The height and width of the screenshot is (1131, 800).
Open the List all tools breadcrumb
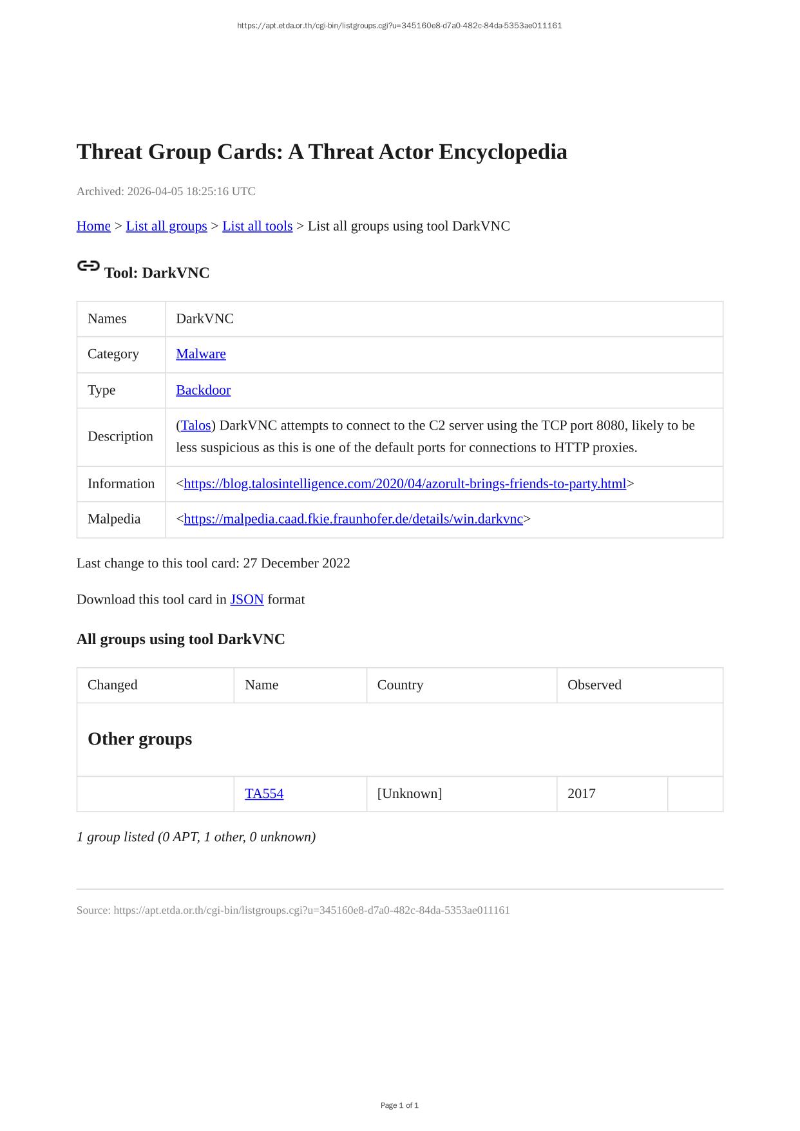[257, 226]
